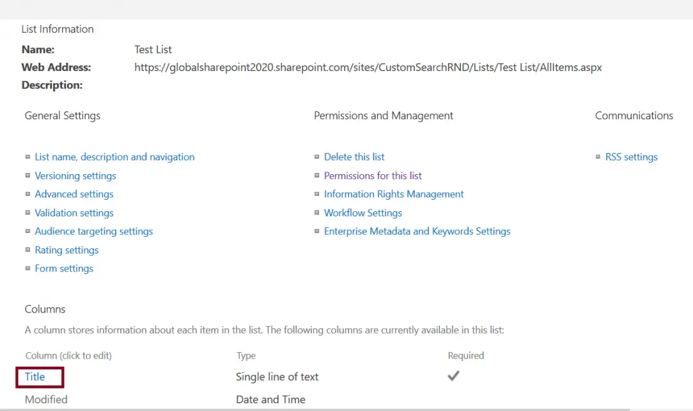Image resolution: width=693 pixels, height=411 pixels.
Task: Select the Modified column entry
Action: tap(46, 399)
